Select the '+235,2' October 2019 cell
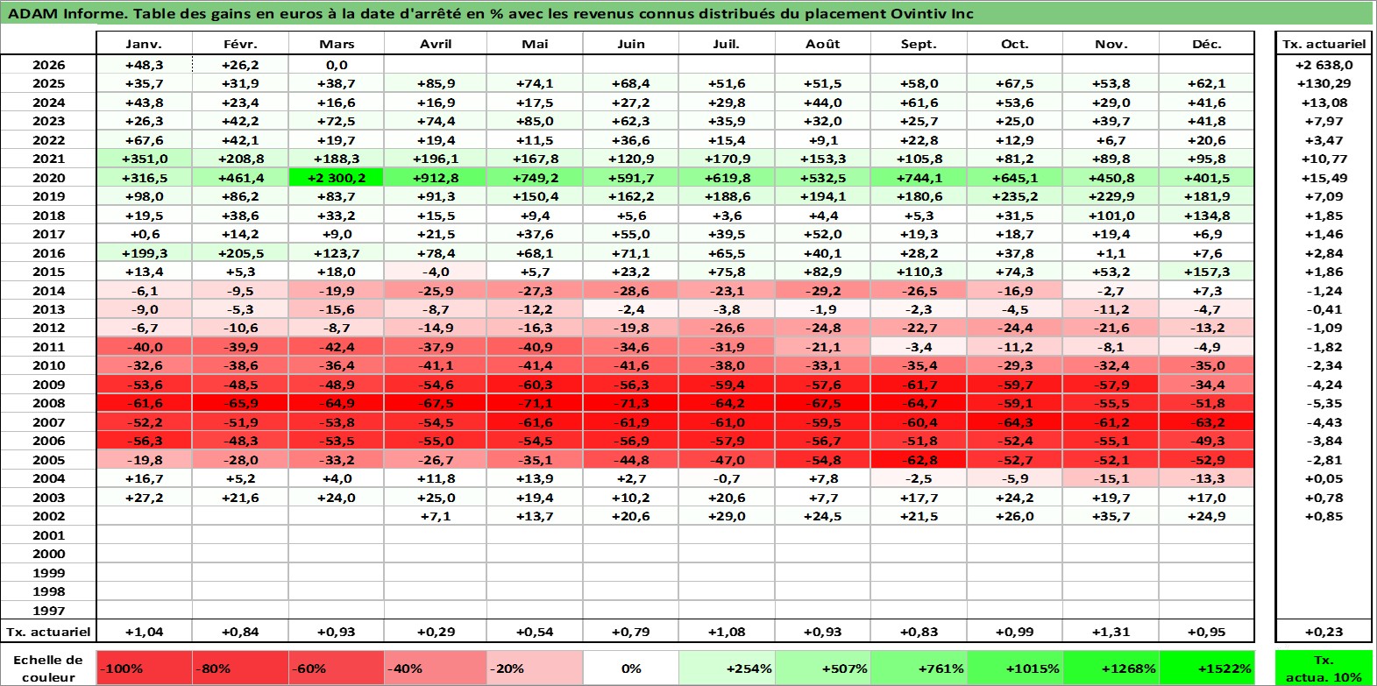This screenshot has height=686, width=1377. point(1015,196)
